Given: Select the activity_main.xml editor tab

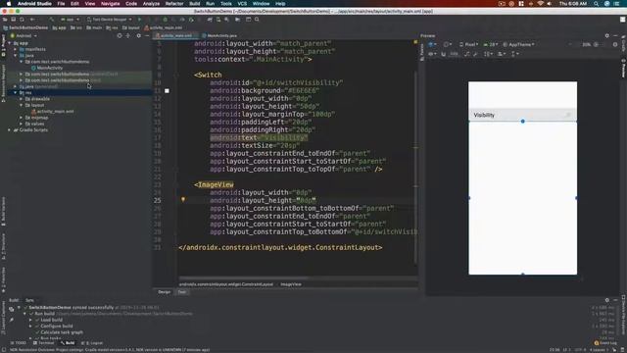Looking at the screenshot, I should (174, 35).
